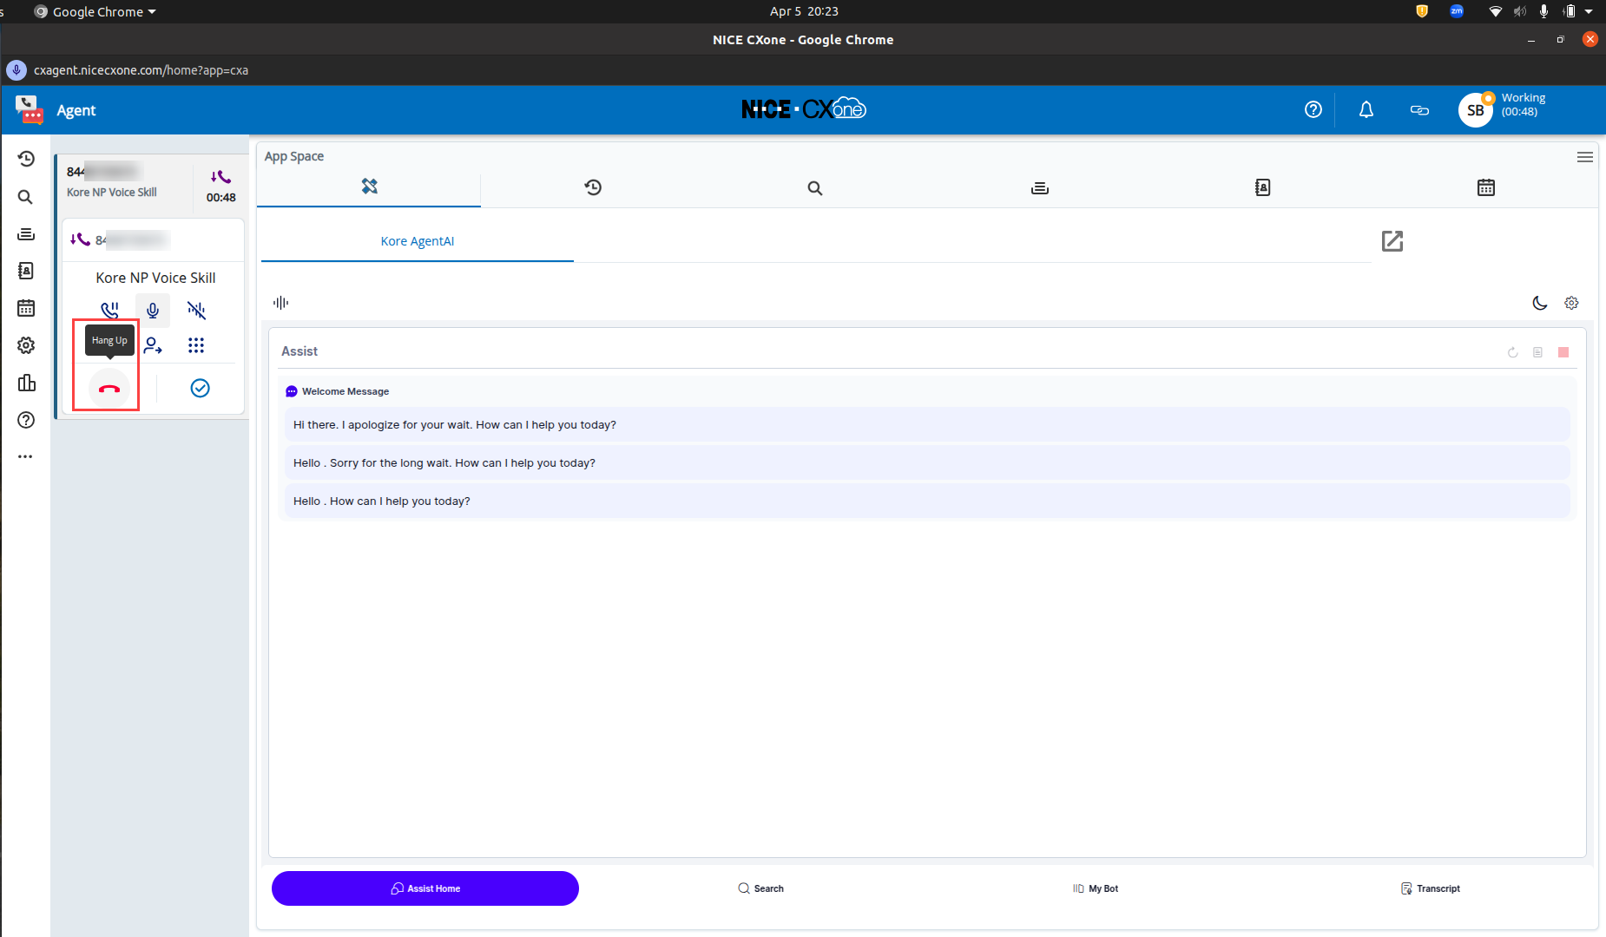Viewport: 1606px width, 937px height.
Task: Open Assist Home tab
Action: point(425,888)
